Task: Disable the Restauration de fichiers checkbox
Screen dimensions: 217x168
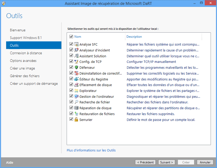Action: [71, 114]
